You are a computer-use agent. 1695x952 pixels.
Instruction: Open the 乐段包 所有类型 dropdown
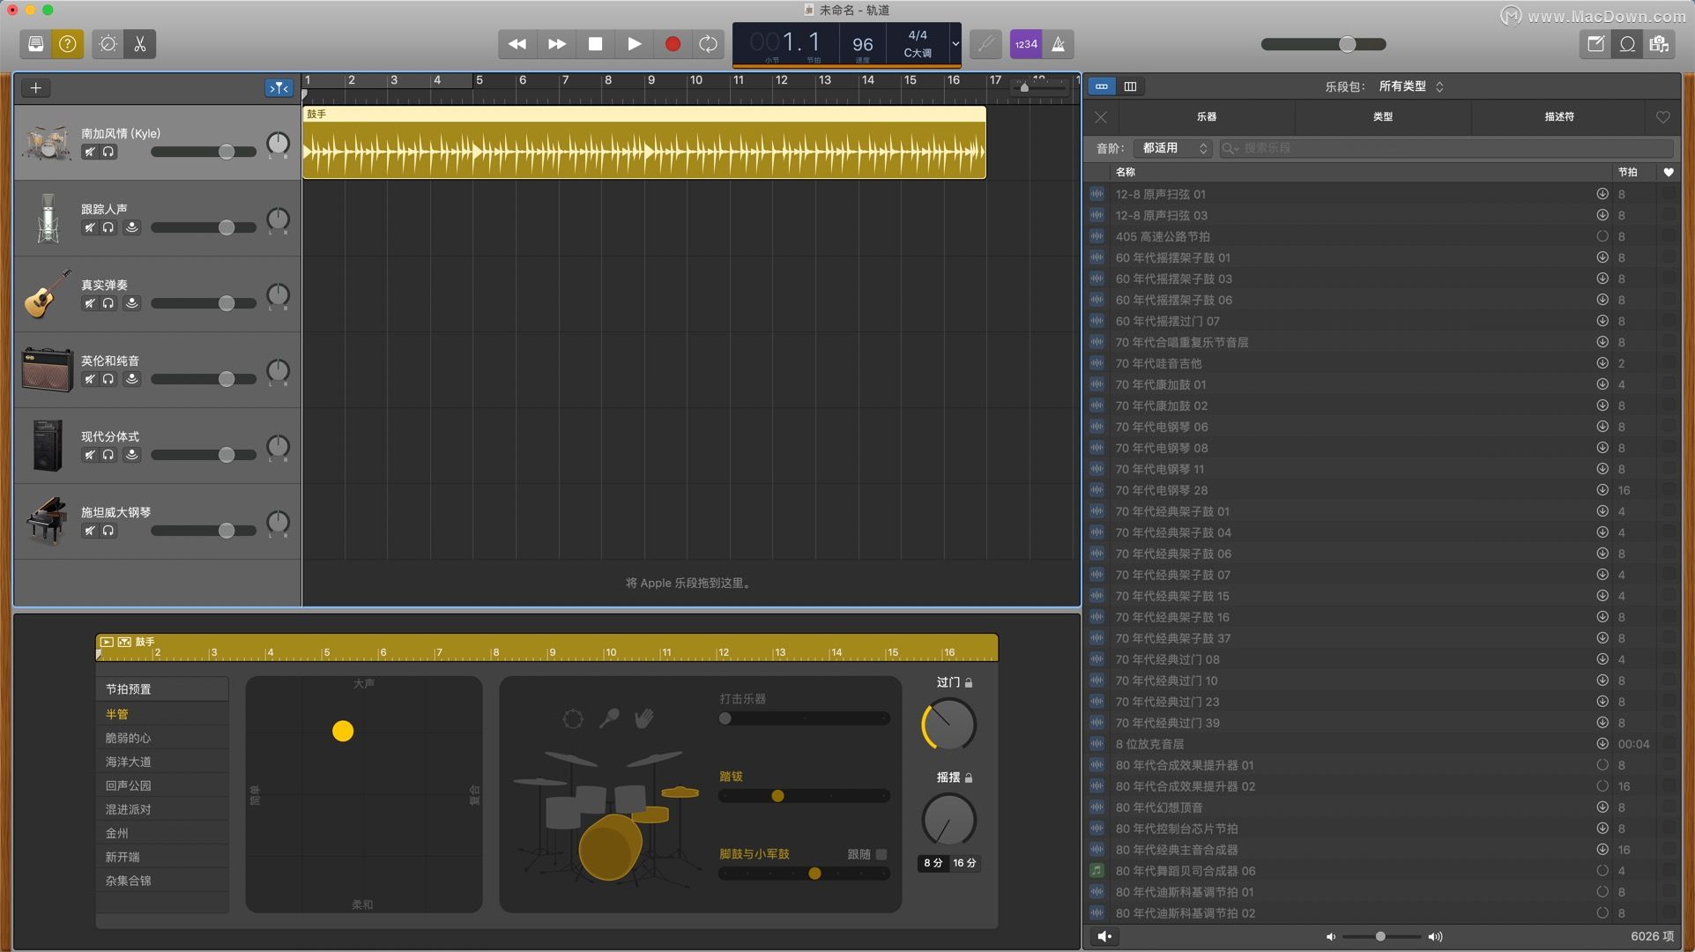[1410, 86]
